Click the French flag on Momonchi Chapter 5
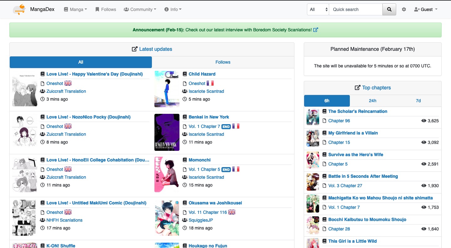The width and height of the screenshot is (451, 248). pos(236,169)
